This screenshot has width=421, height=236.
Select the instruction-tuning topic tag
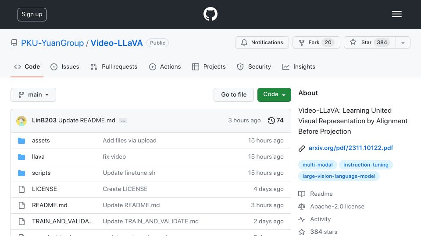(x=366, y=165)
